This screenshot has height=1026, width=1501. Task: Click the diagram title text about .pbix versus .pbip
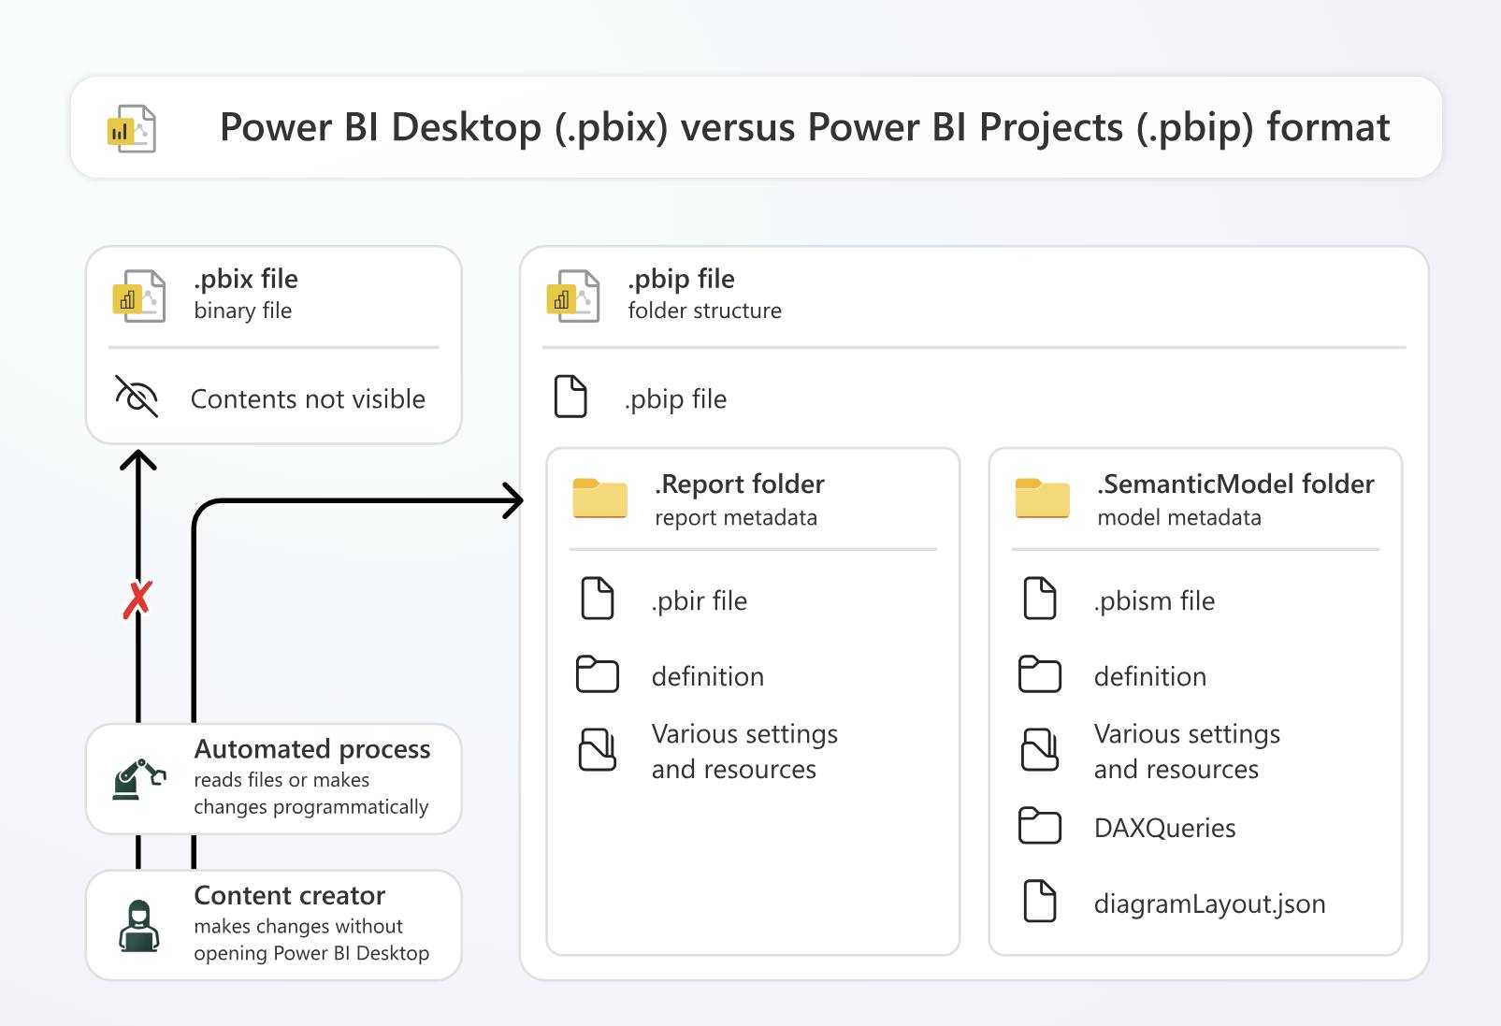click(x=805, y=127)
